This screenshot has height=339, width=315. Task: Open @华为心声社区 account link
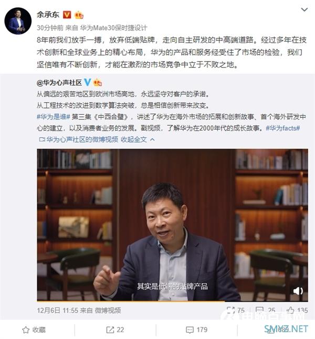click(x=59, y=83)
